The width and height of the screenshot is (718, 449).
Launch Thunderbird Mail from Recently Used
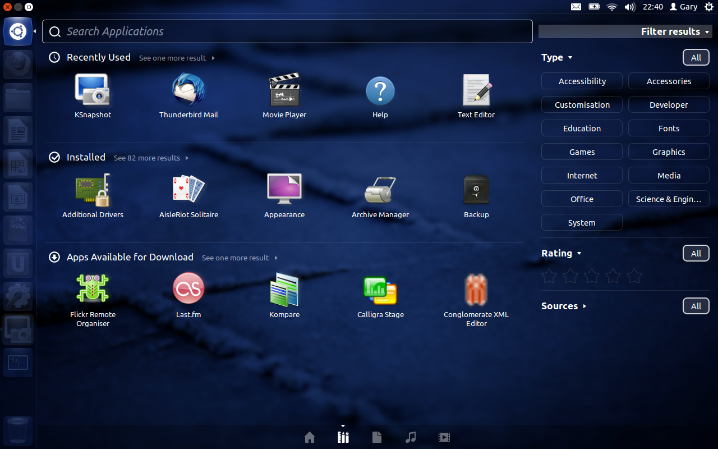(x=188, y=90)
